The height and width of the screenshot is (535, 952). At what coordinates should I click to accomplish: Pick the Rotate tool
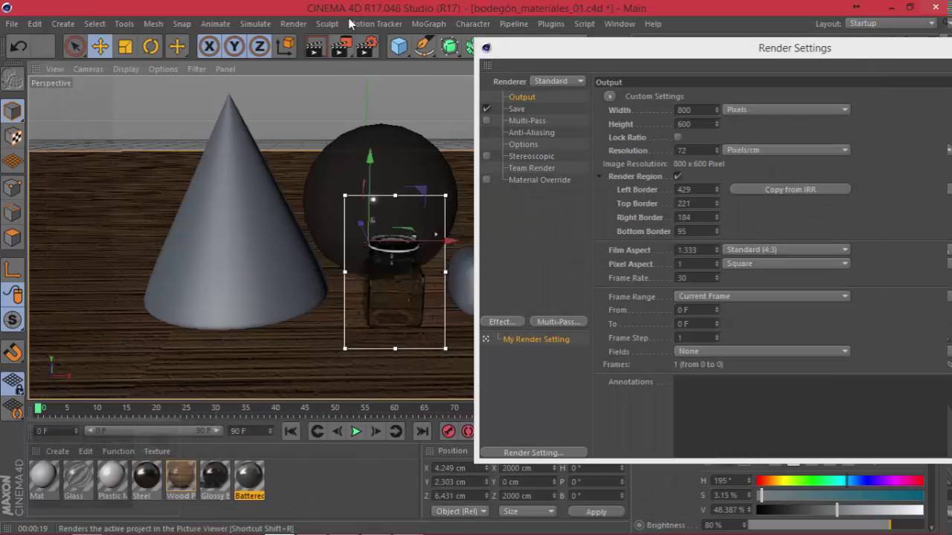coord(151,47)
